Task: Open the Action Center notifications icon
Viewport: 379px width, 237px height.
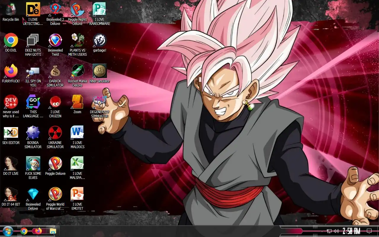Action: pyautogui.click(x=369, y=231)
